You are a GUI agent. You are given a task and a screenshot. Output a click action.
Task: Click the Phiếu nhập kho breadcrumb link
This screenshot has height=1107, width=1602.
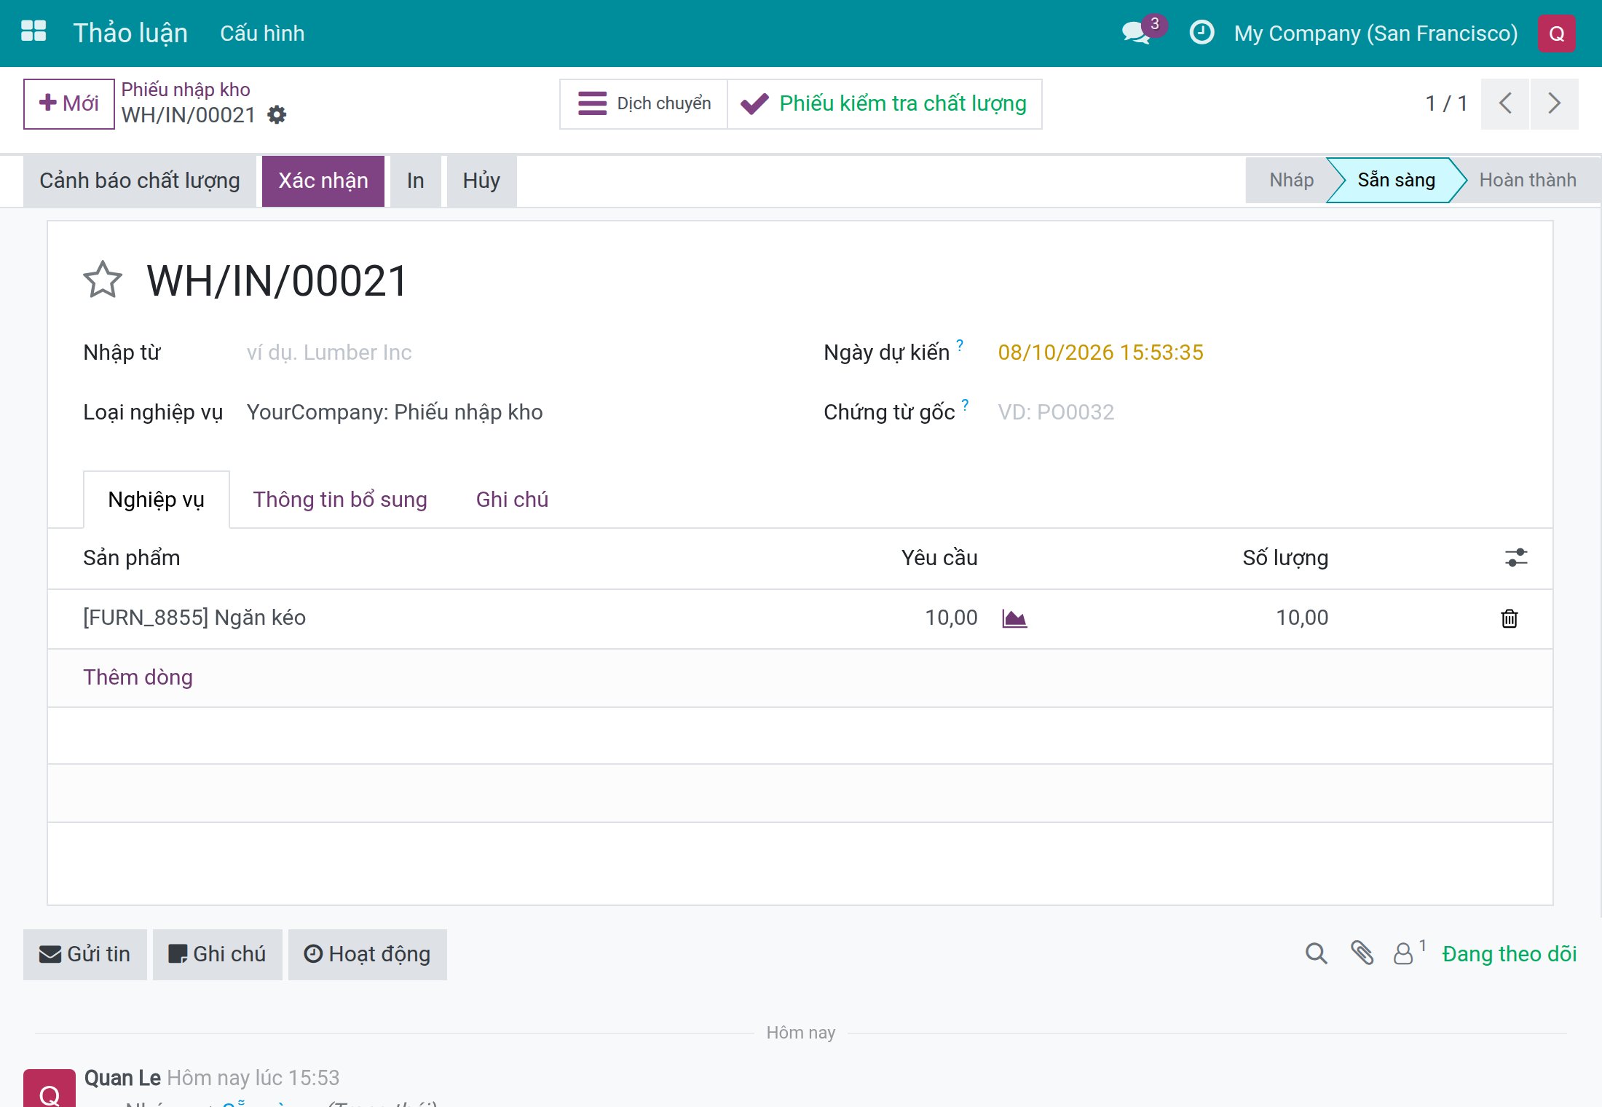coord(185,90)
